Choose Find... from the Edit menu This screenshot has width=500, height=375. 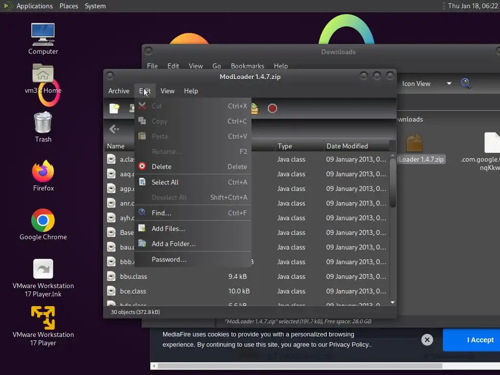[x=193, y=213]
